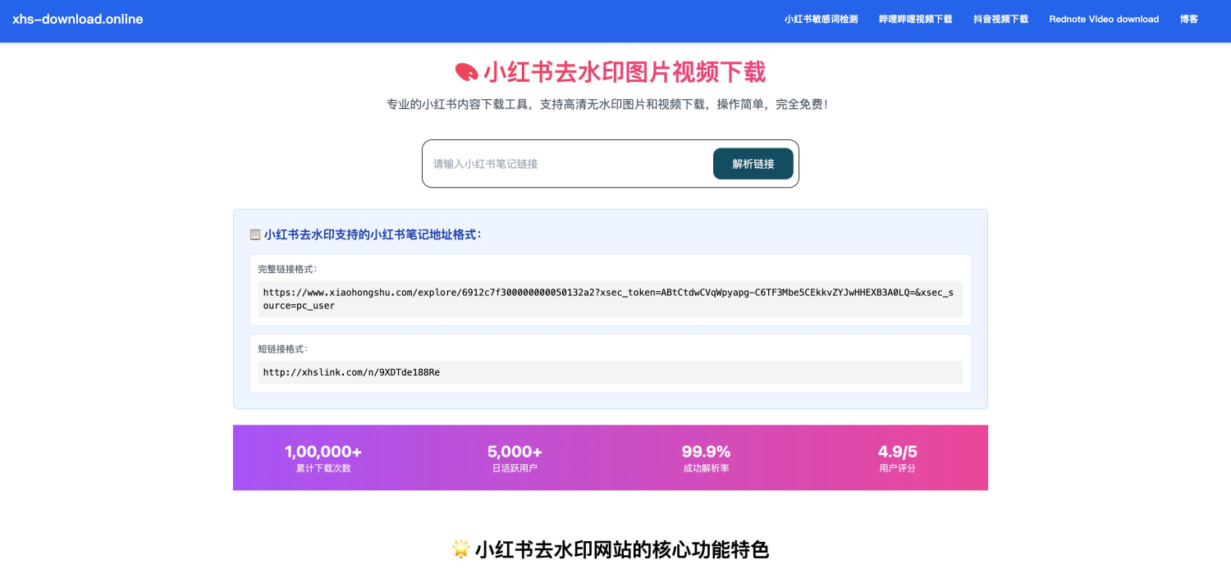Click the 4.9/5 user rating stat
Viewport: 1231px width, 569px height.
tap(898, 451)
